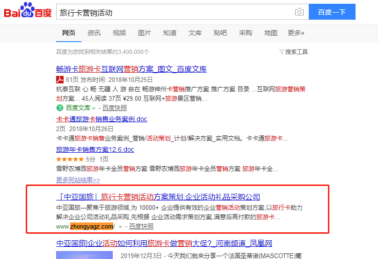The image size is (378, 259).
Task: Click the www.zhongyagz.com URL
Action: (86, 227)
